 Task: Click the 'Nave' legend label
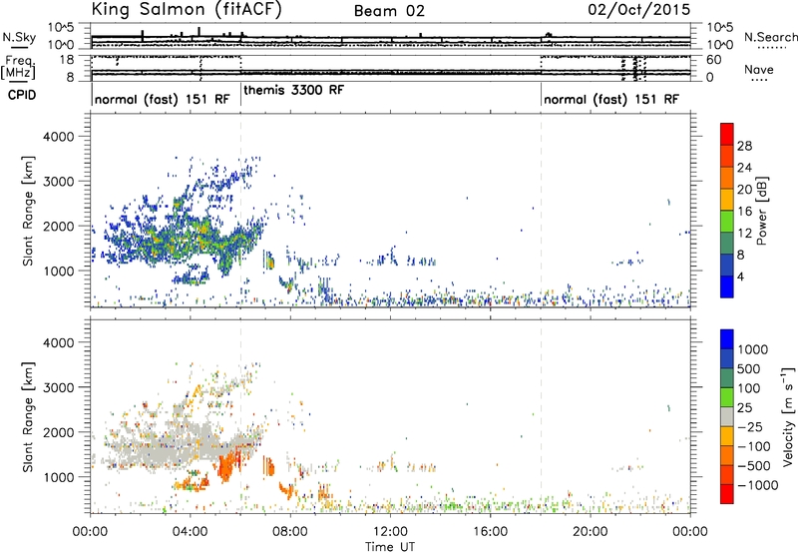[x=759, y=70]
